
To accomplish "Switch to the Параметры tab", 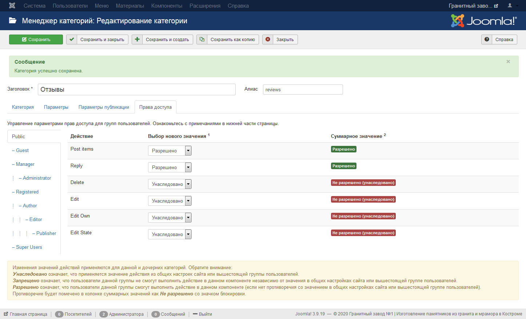I will pos(56,107).
